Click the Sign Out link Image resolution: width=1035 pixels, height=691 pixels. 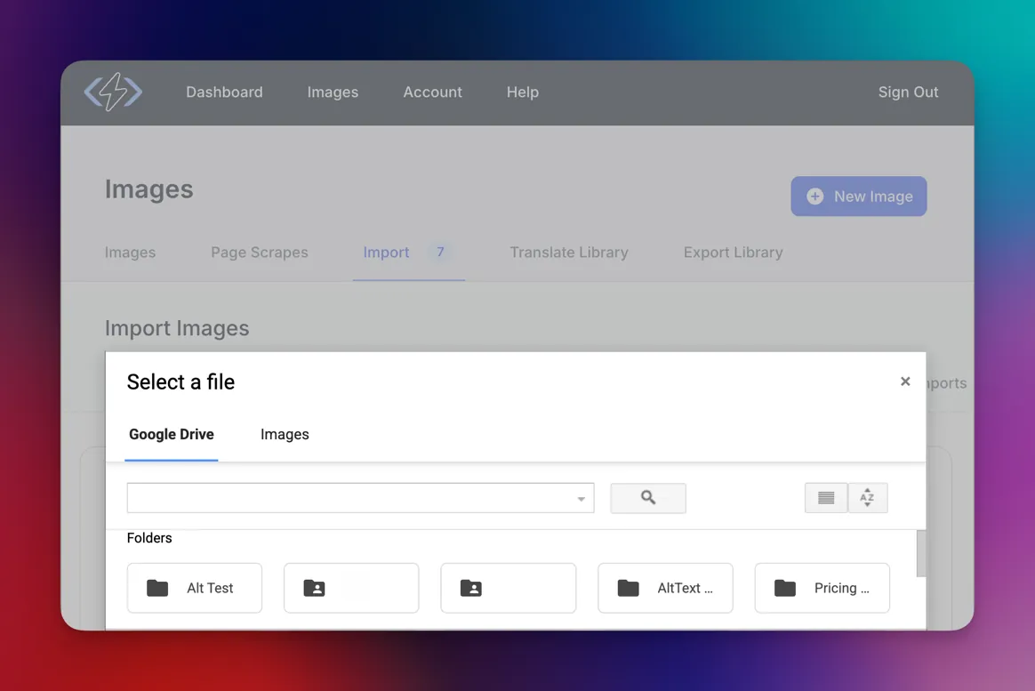[x=908, y=92]
